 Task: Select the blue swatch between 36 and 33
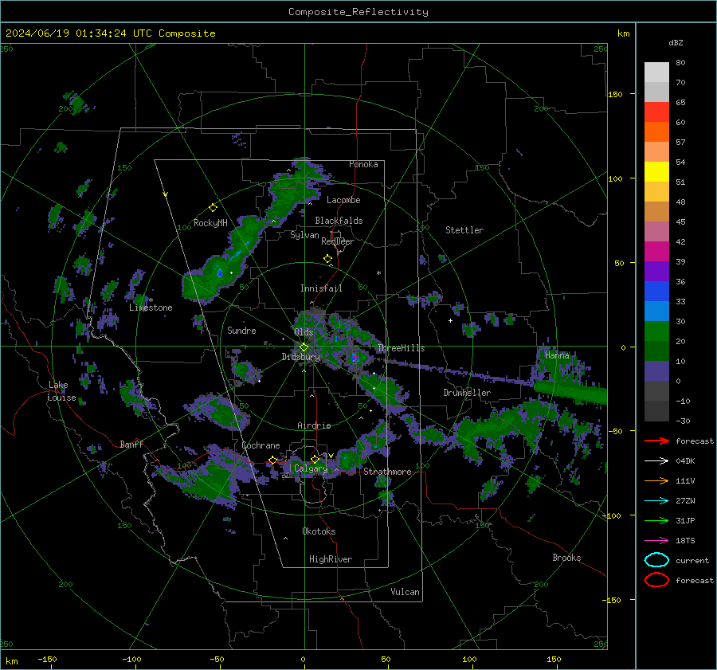[656, 291]
